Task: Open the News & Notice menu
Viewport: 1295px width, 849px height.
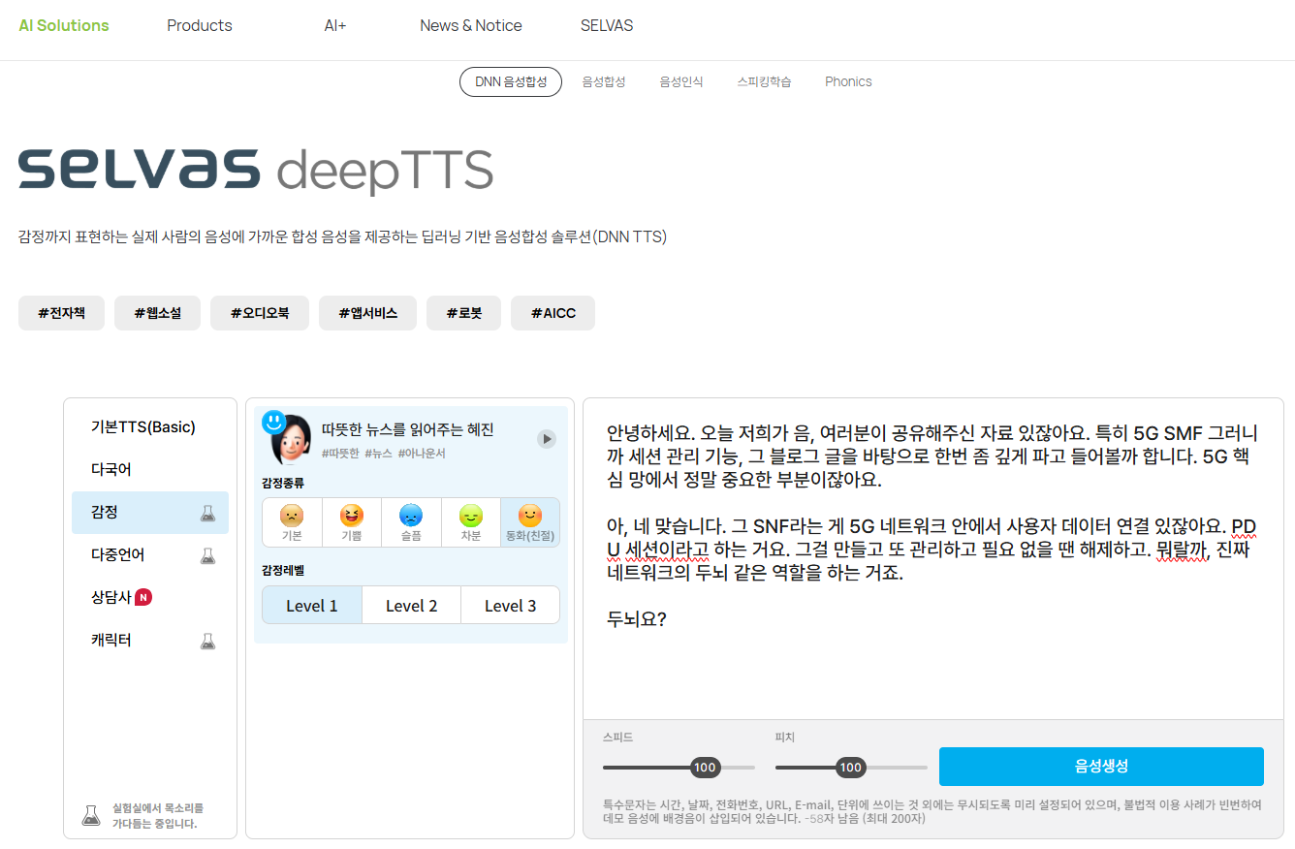Action: pos(471,26)
